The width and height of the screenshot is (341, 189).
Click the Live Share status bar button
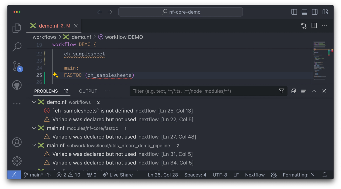pos(118,175)
